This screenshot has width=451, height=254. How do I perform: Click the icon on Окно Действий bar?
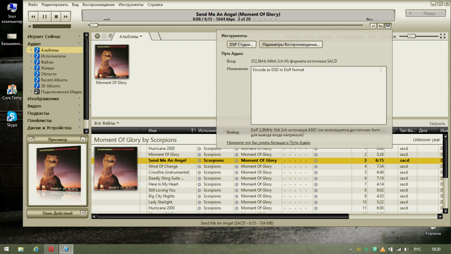83,213
